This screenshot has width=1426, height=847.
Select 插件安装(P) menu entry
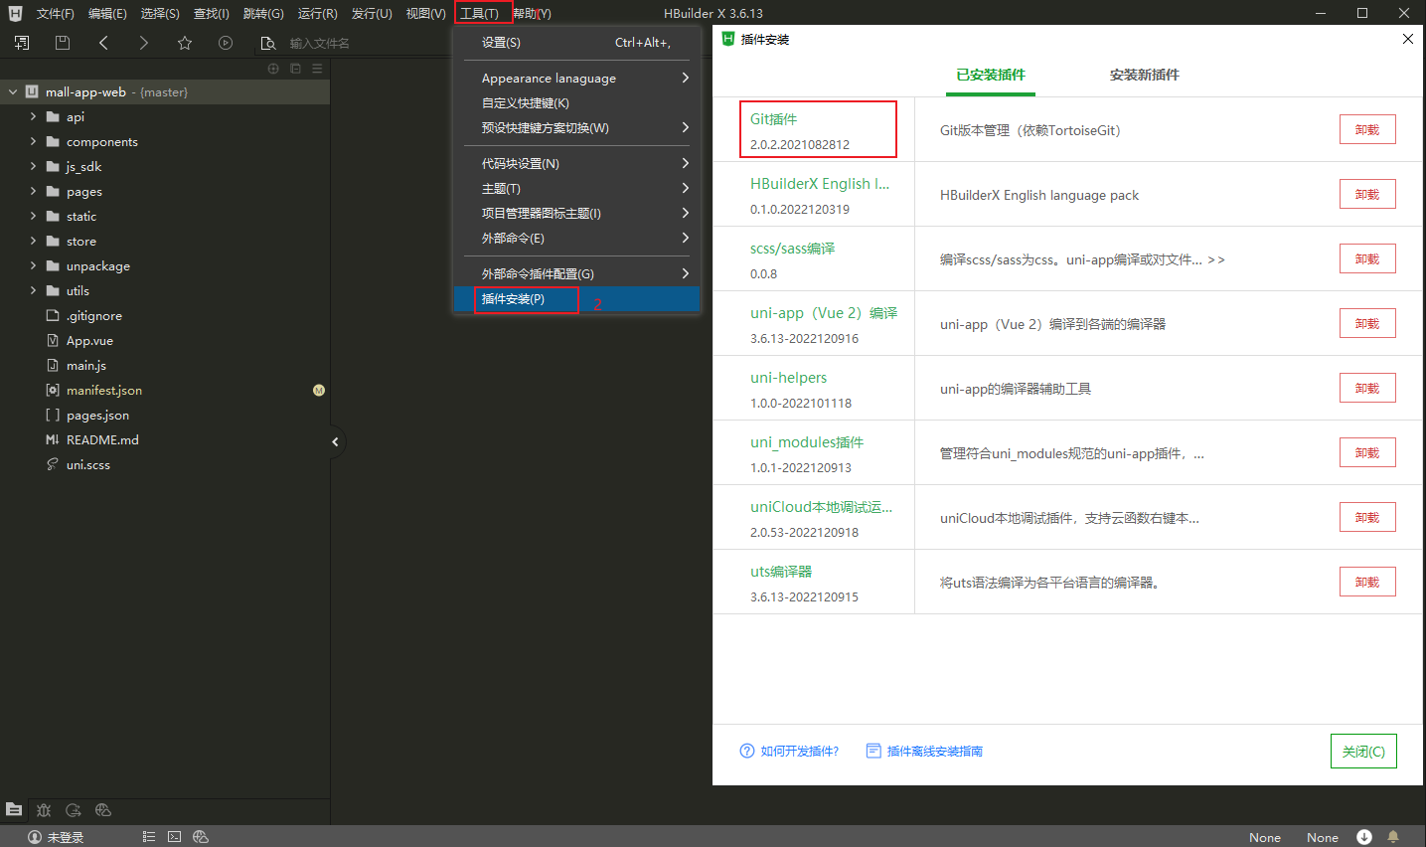pos(576,299)
